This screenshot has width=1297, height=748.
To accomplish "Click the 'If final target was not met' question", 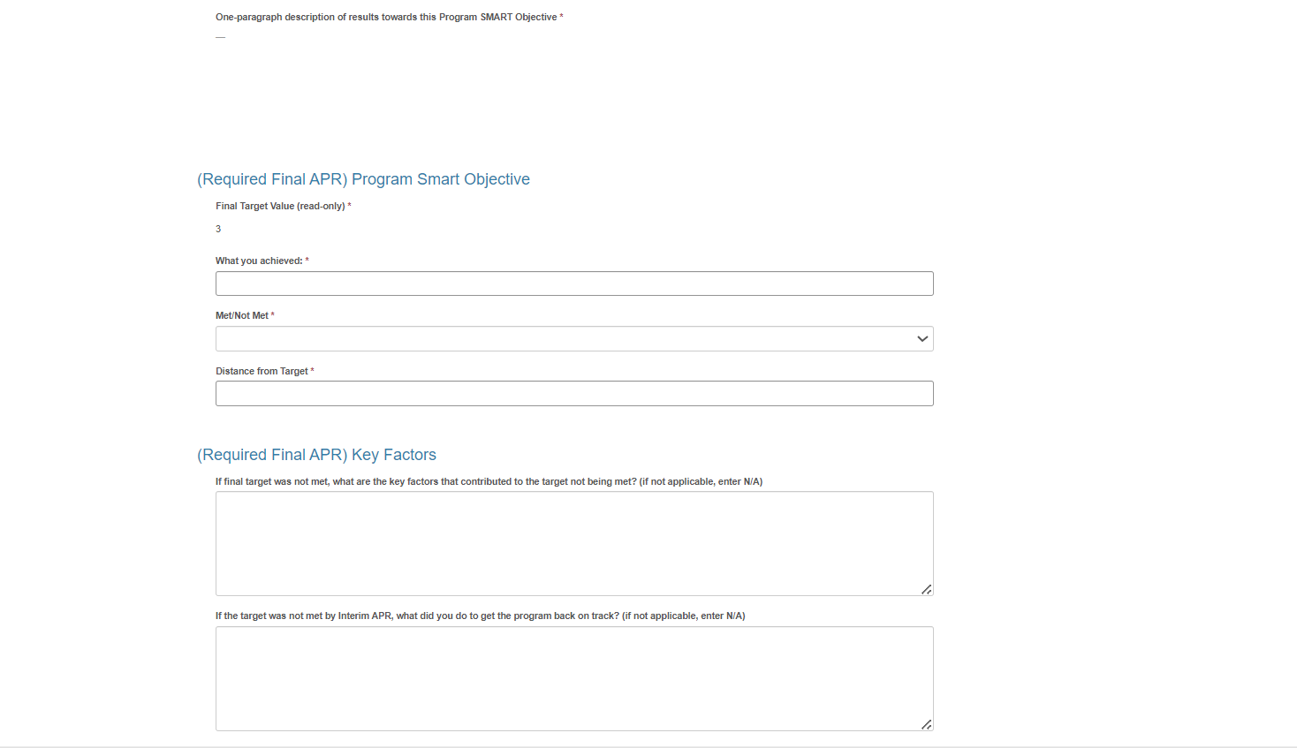I will 489,482.
